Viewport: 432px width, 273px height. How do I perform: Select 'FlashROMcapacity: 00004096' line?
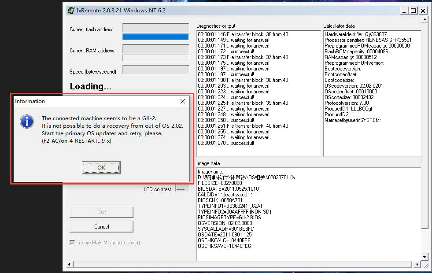(356, 52)
